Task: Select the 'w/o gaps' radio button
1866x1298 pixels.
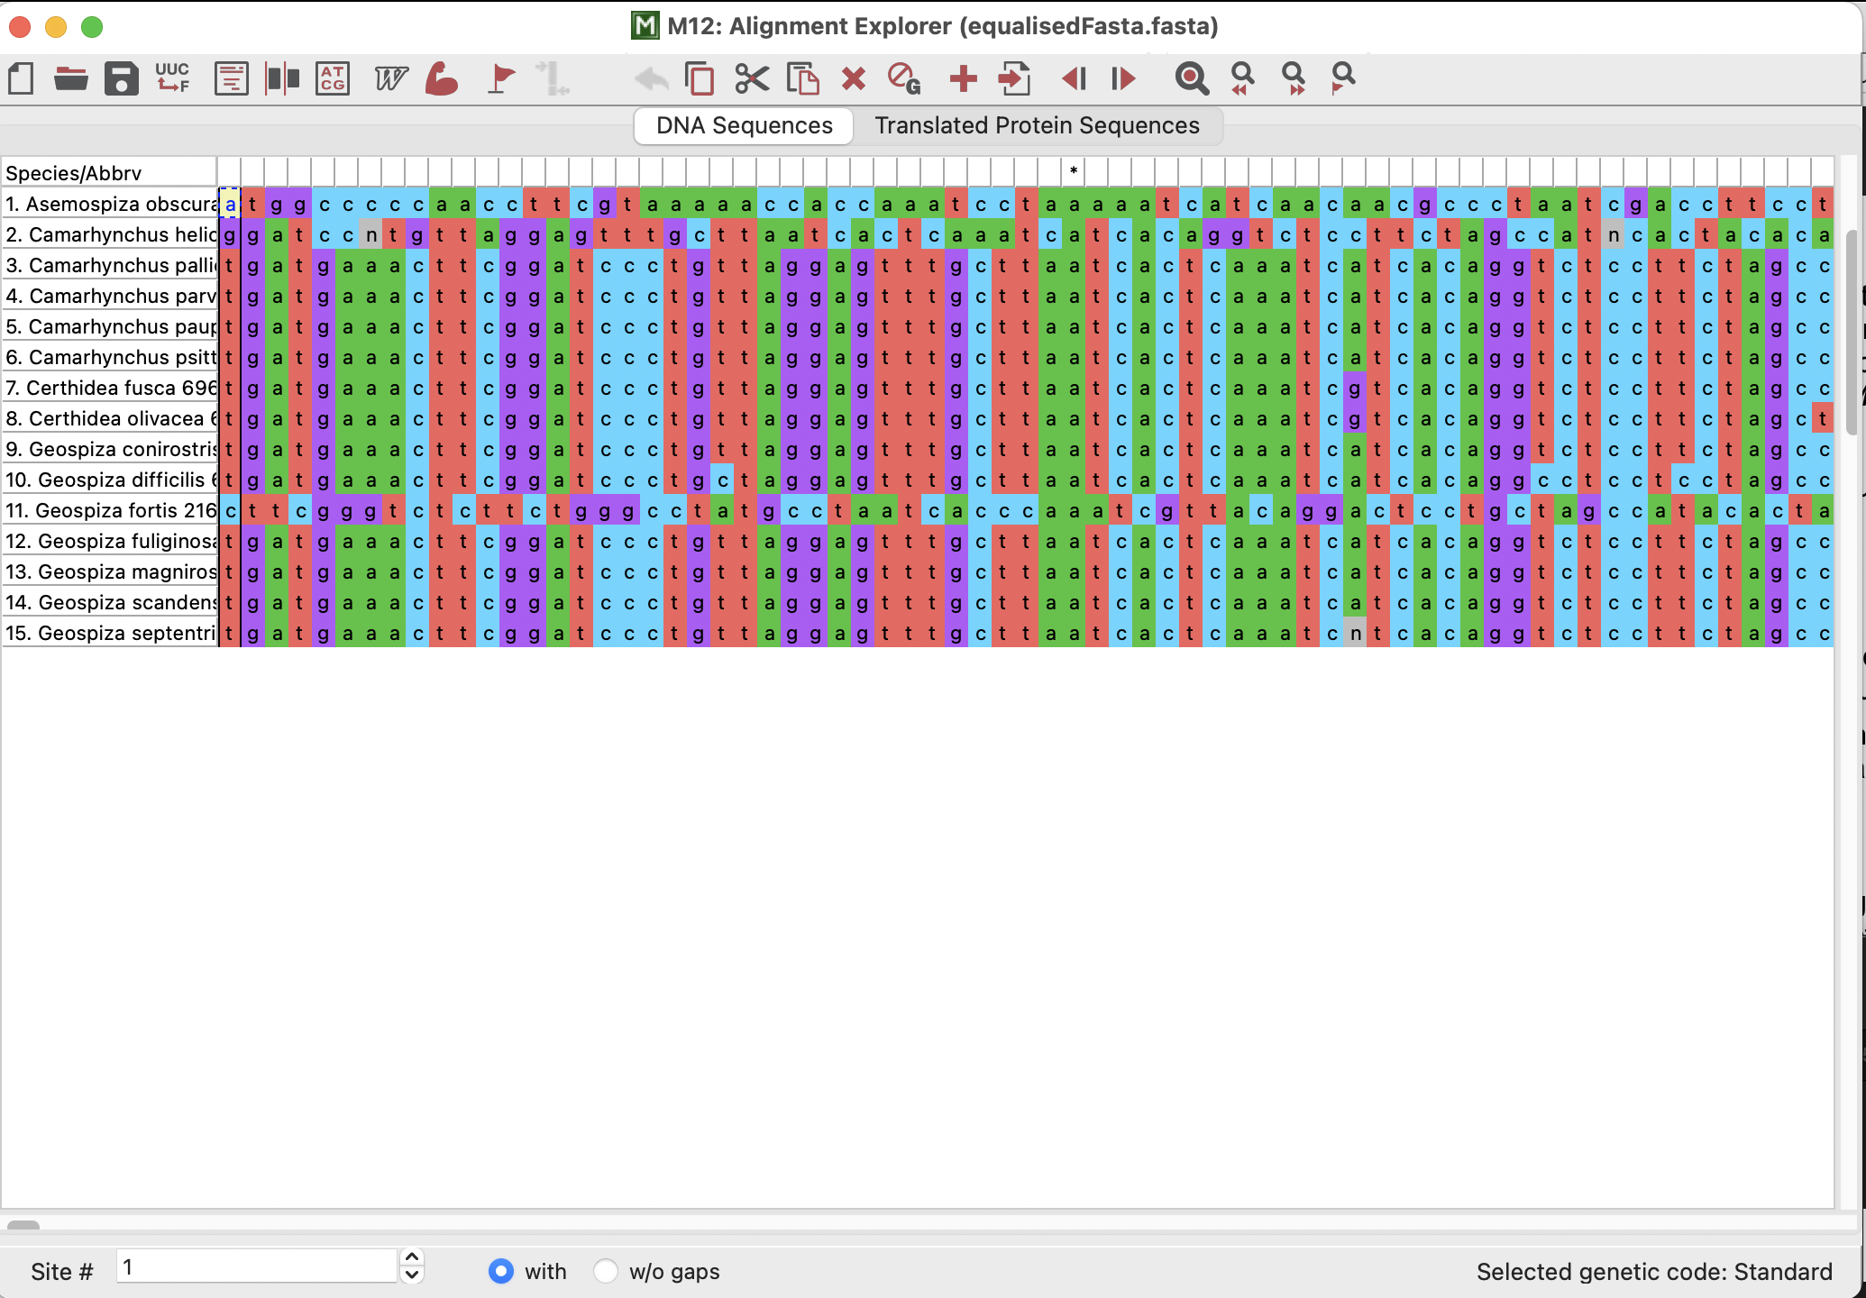Action: coord(606,1271)
